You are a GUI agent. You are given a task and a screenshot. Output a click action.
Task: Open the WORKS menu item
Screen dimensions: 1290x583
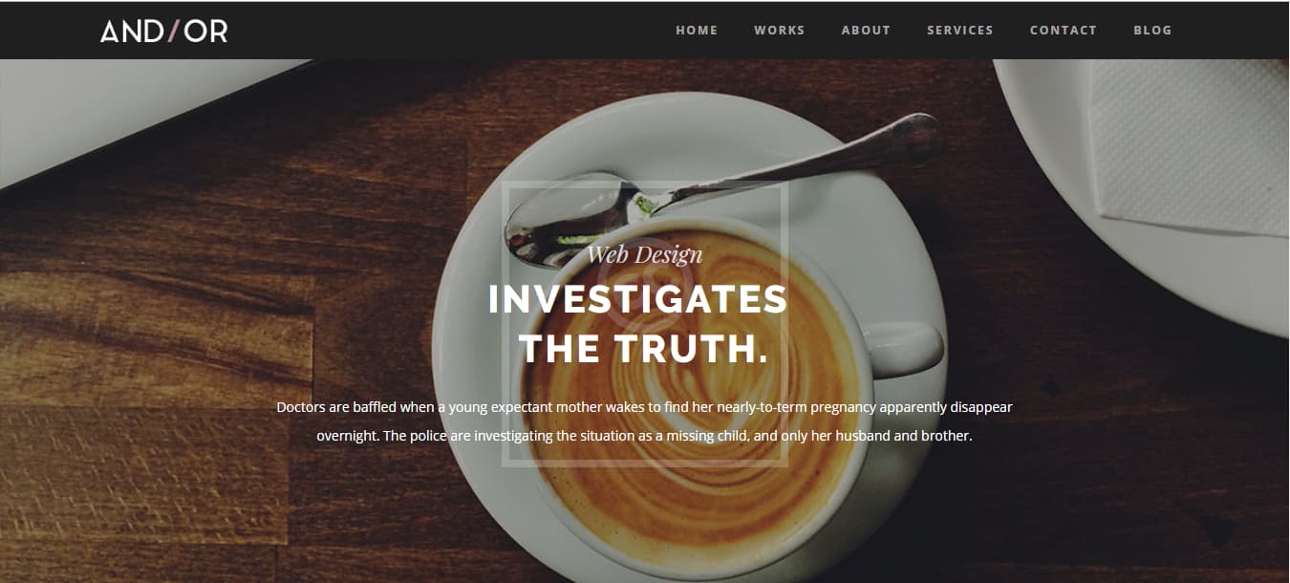click(779, 31)
